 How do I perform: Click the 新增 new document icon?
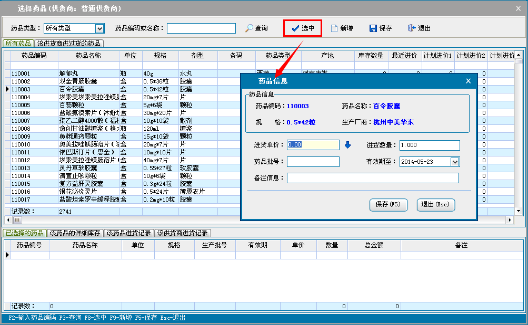[334, 28]
